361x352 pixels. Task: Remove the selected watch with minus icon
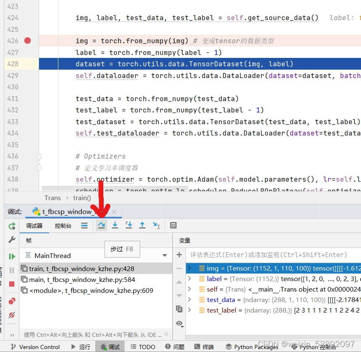click(179, 269)
